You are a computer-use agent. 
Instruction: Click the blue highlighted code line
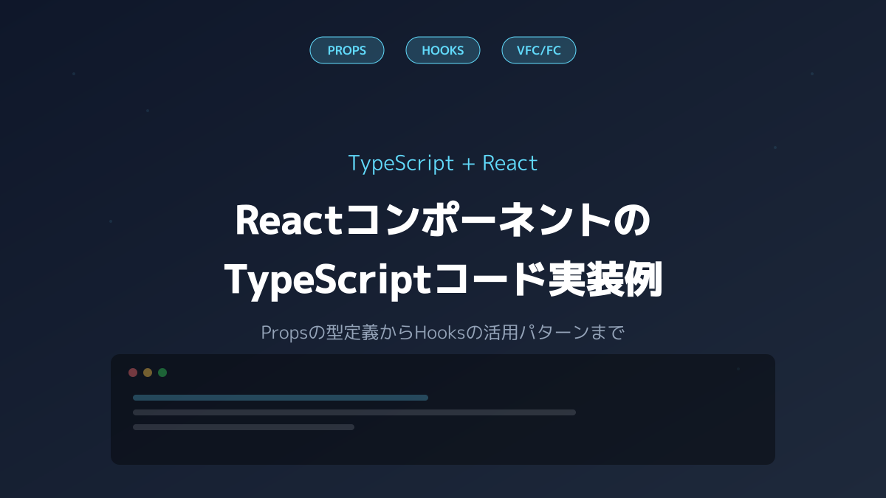click(281, 398)
